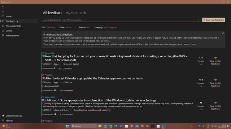Screen dimensions: 231x129
Task: Click 'Looking into it' status text
Action: click(x=52, y=86)
